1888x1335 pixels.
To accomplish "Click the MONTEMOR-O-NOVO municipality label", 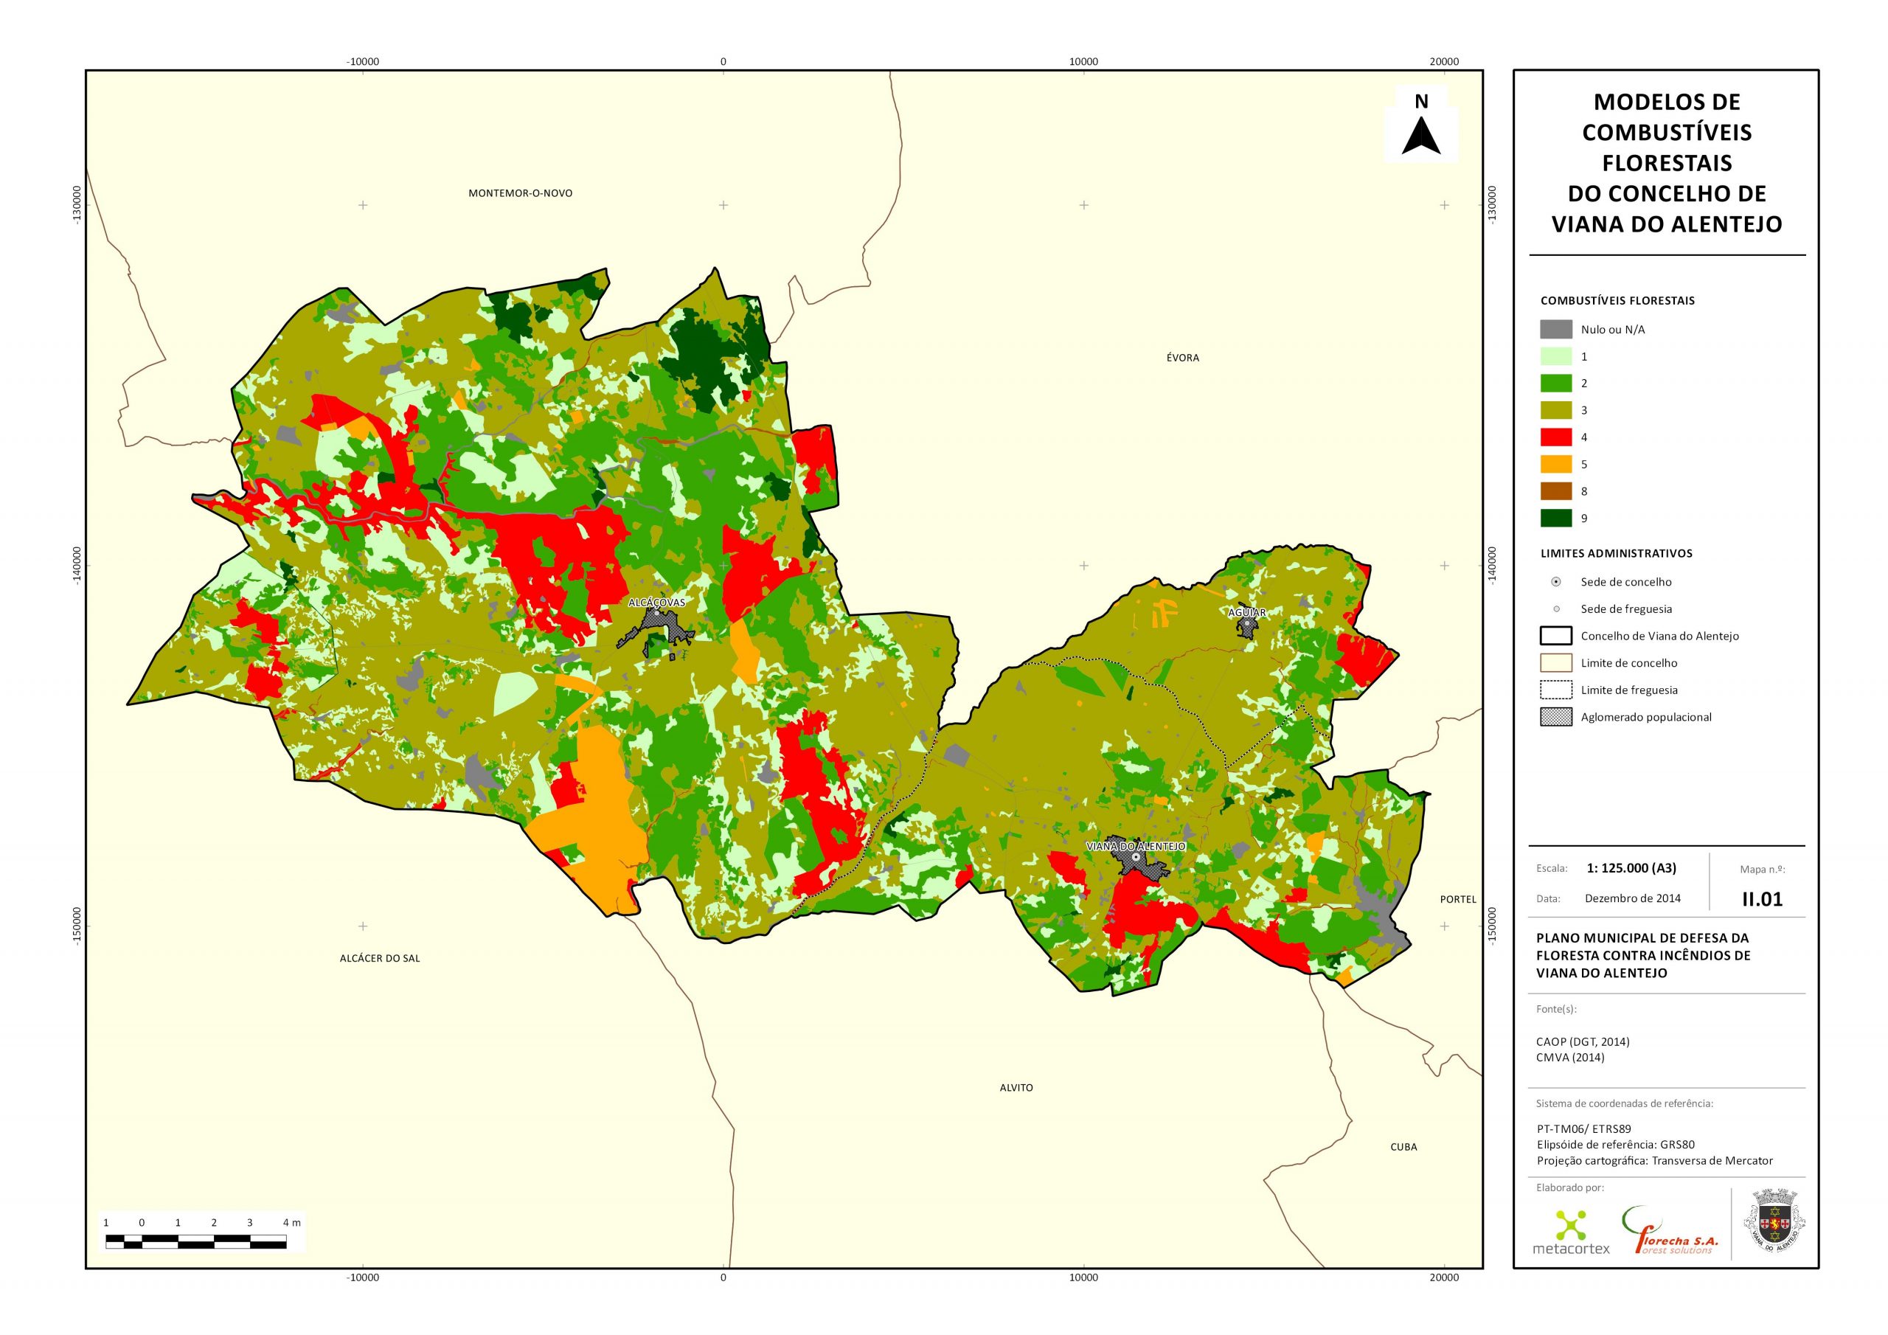I will pos(520,193).
